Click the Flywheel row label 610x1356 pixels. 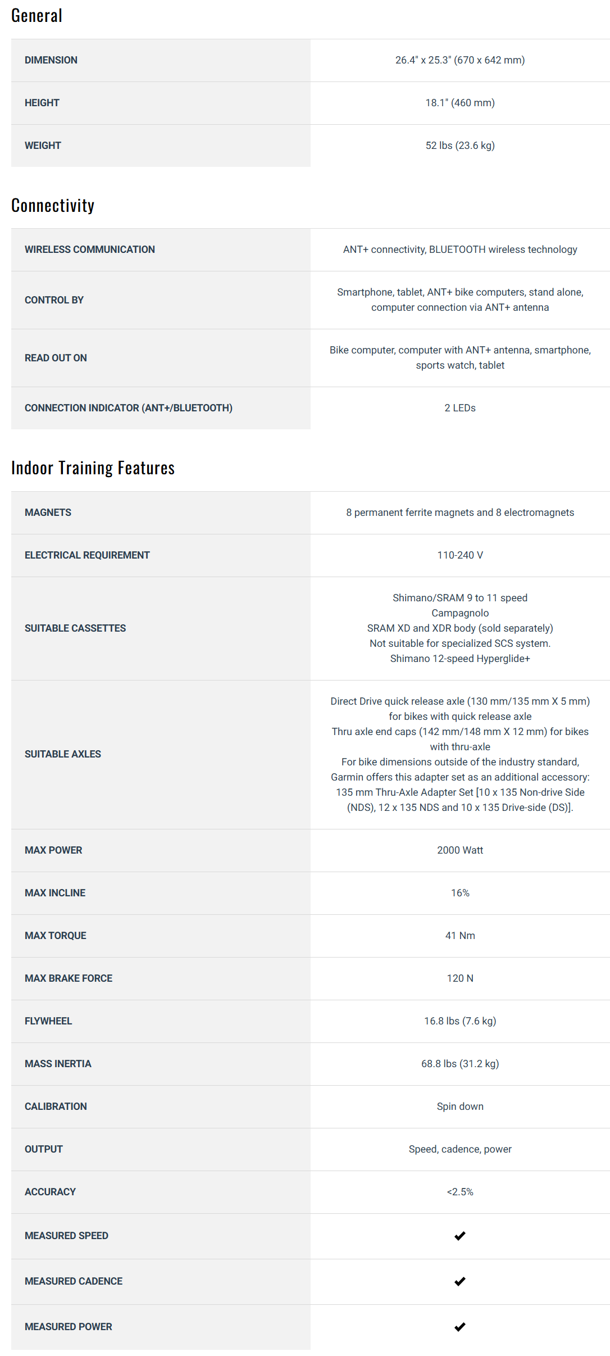(x=48, y=1021)
